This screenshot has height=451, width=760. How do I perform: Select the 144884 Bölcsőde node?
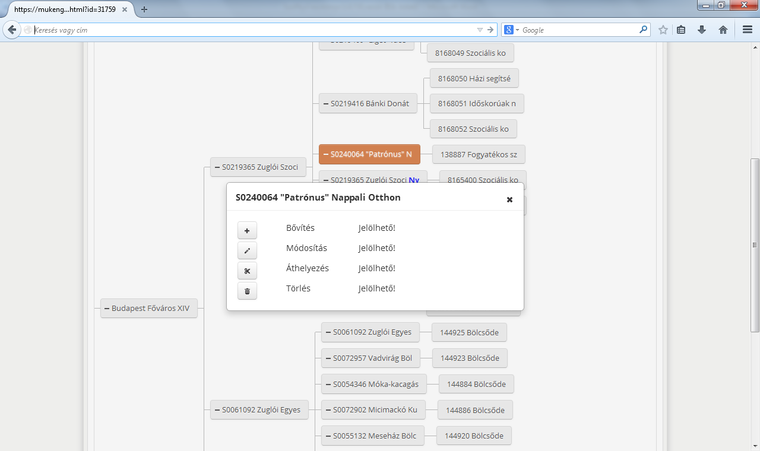click(x=476, y=384)
